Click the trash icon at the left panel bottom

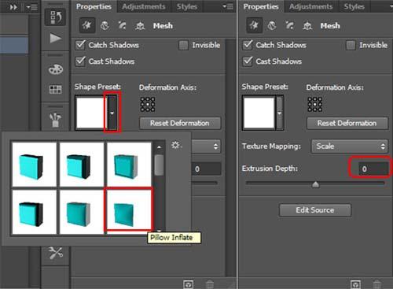(210, 284)
